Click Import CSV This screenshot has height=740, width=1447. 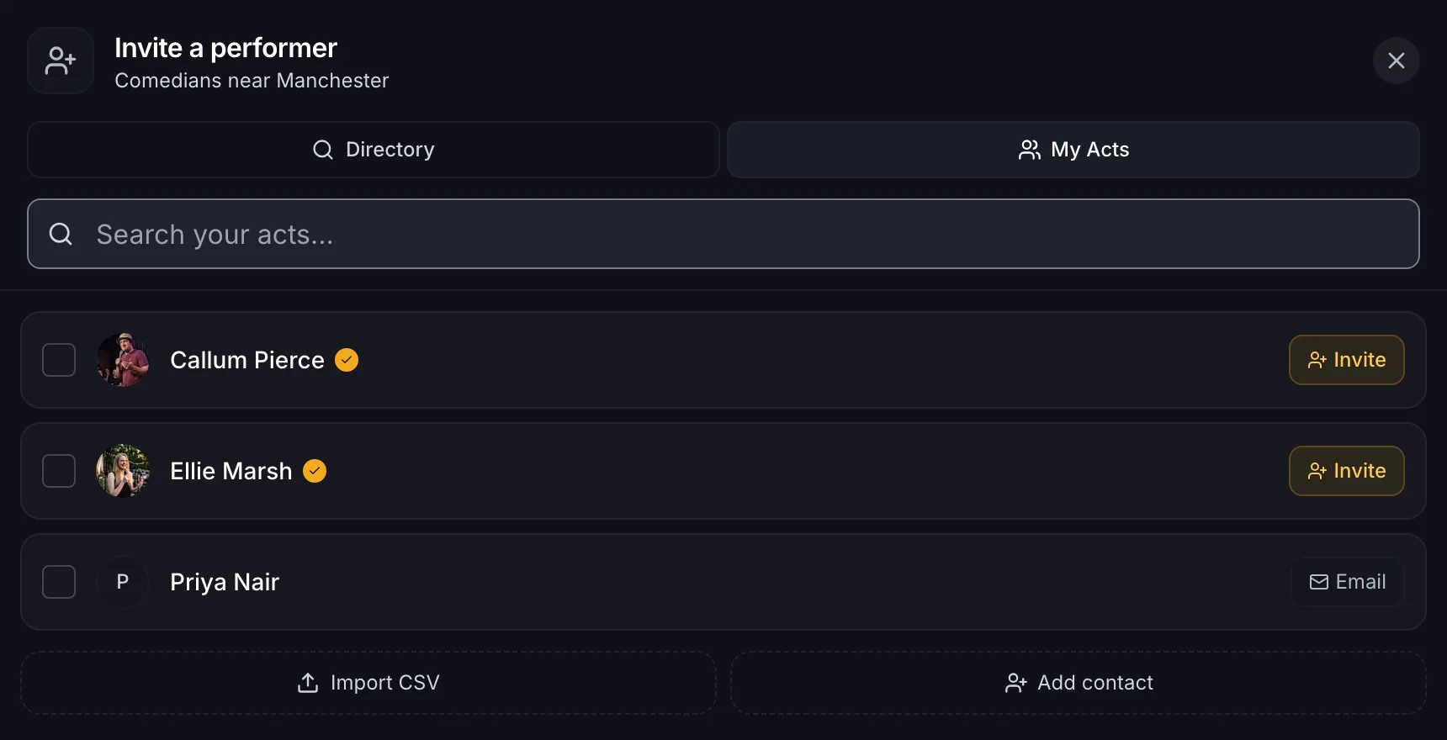[x=368, y=683]
